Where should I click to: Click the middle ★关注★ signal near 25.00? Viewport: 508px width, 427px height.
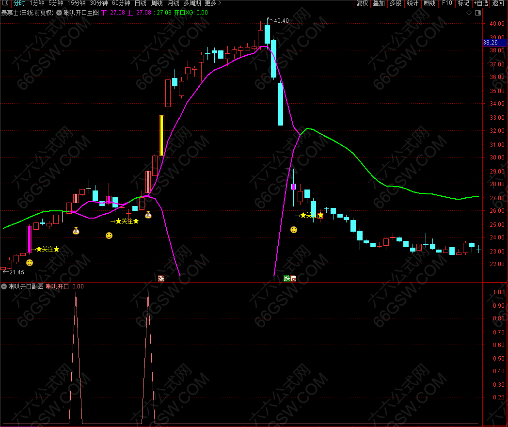[x=127, y=221]
